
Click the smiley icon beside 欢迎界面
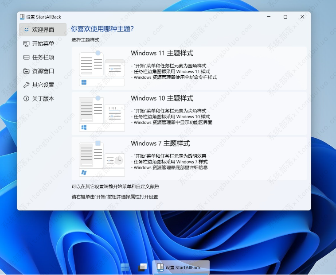(x=26, y=30)
